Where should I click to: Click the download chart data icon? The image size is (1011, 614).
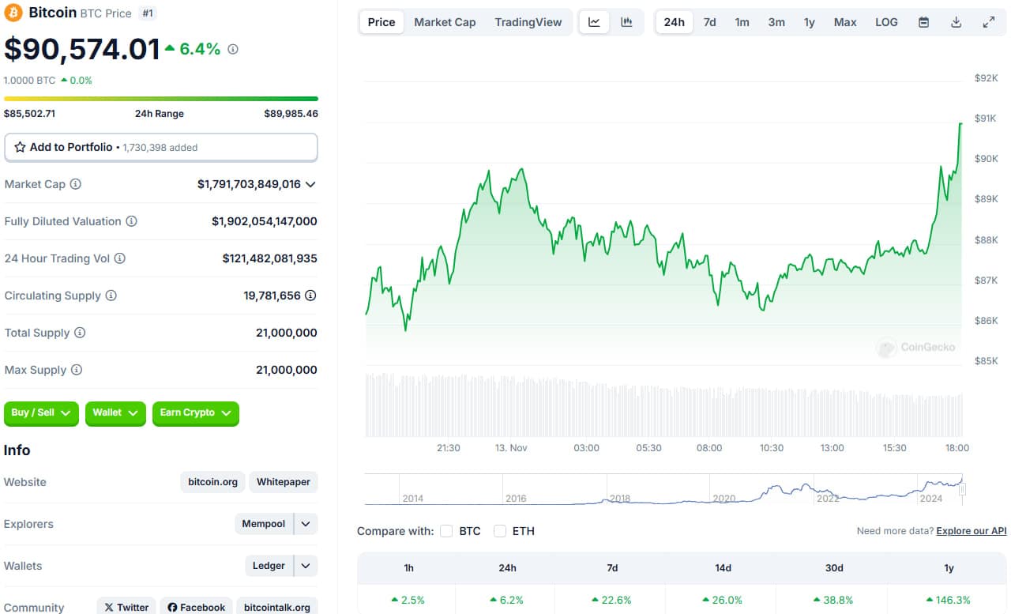click(x=956, y=22)
